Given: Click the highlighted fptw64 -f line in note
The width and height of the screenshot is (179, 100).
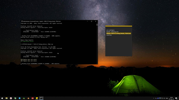Looking at the screenshot, I should (119, 34).
